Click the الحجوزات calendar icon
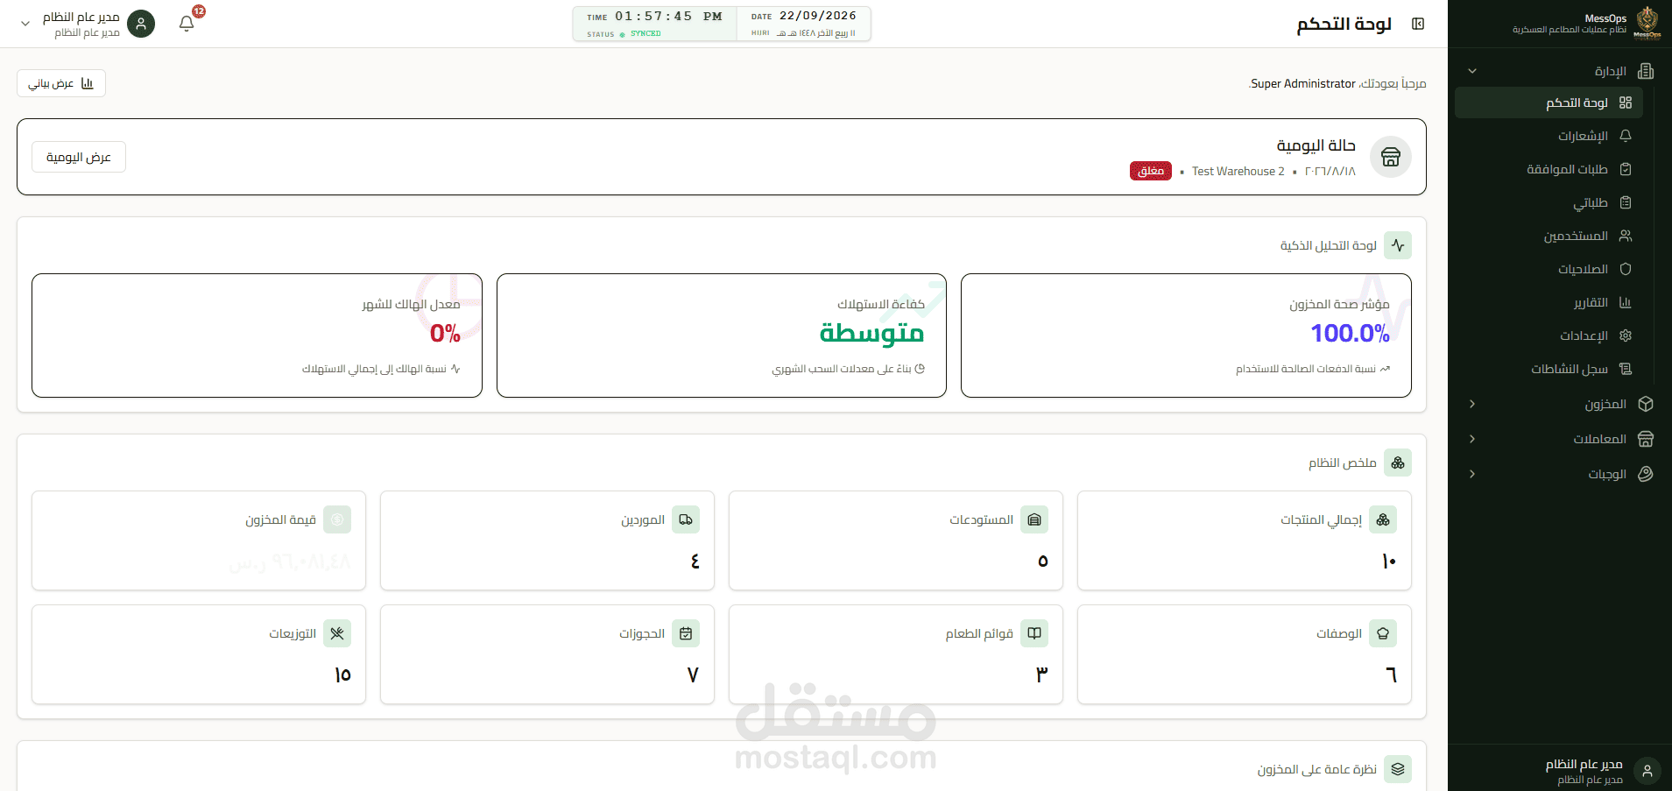This screenshot has height=791, width=1672. pyautogui.click(x=686, y=633)
